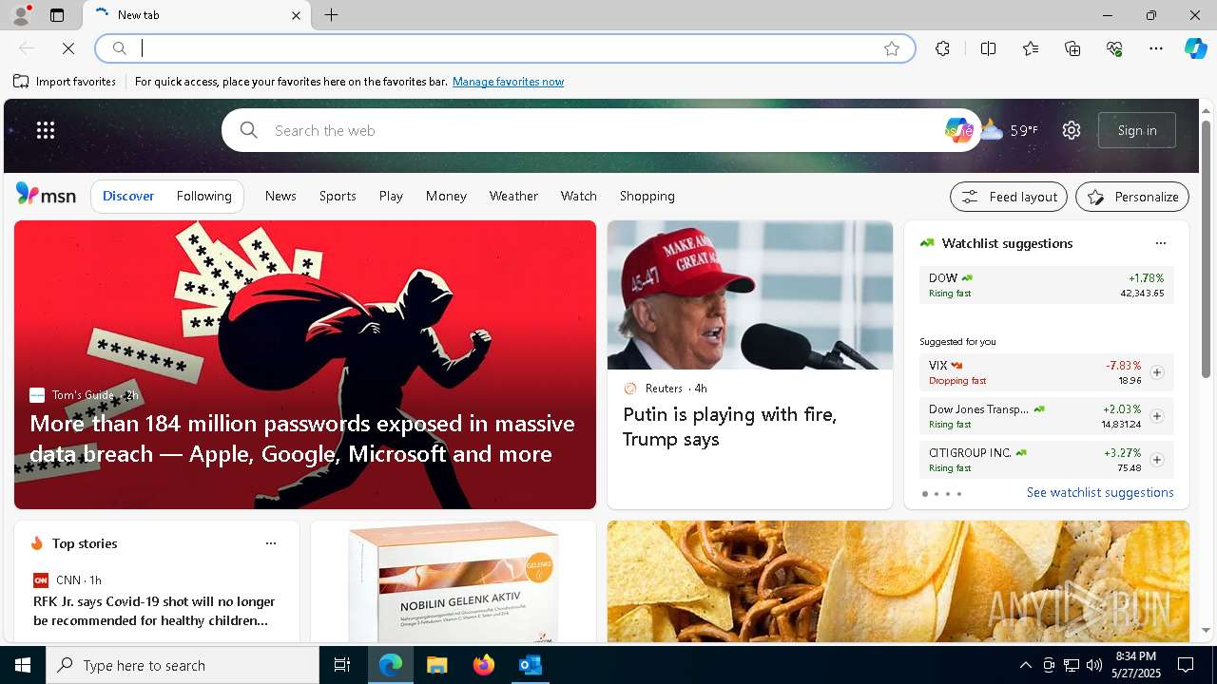This screenshot has width=1217, height=684.
Task: Open Top stories more options
Action: coord(271,543)
